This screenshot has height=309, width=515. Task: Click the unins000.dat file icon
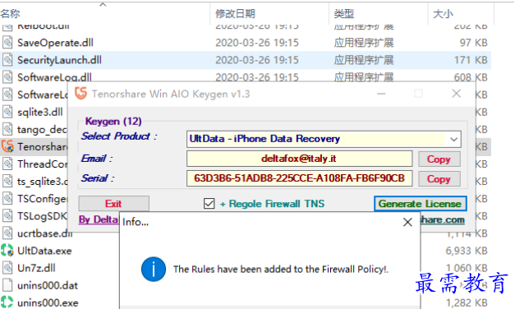[7, 285]
